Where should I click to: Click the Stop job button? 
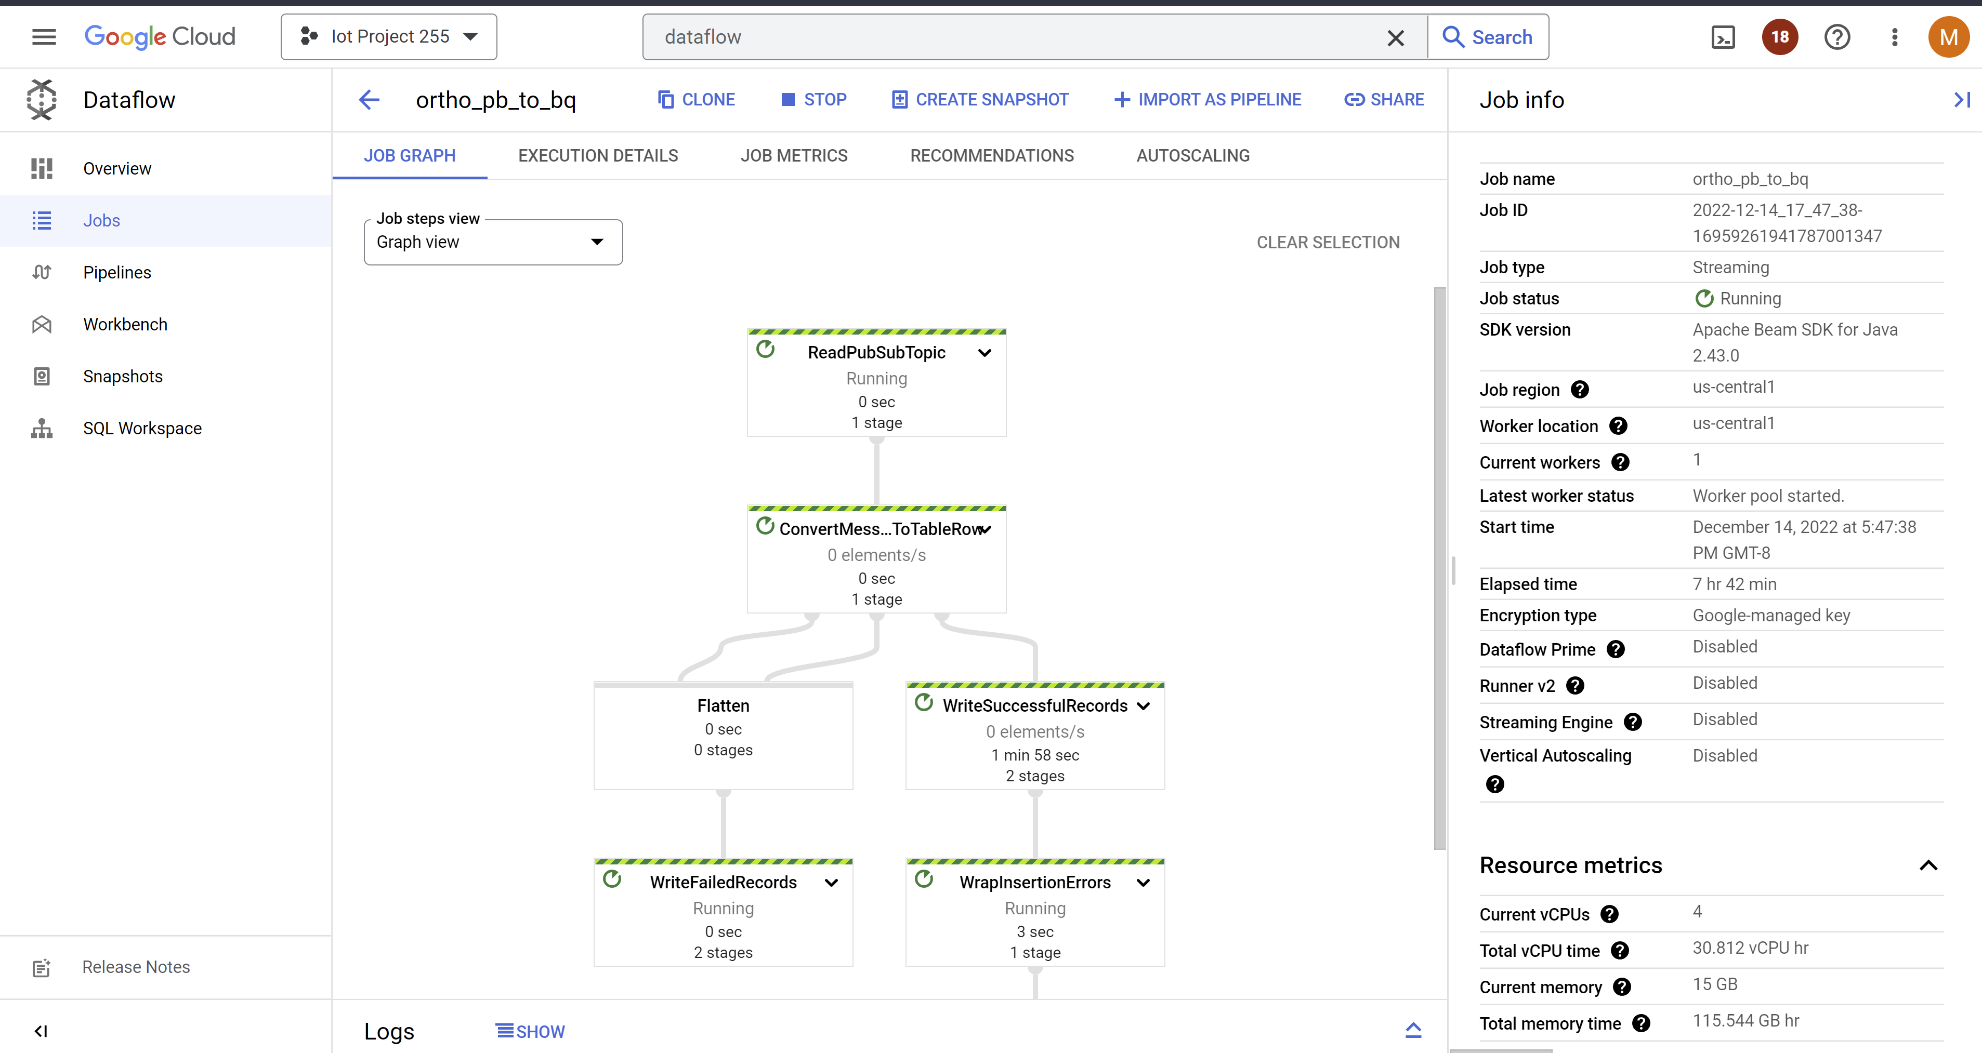814,99
